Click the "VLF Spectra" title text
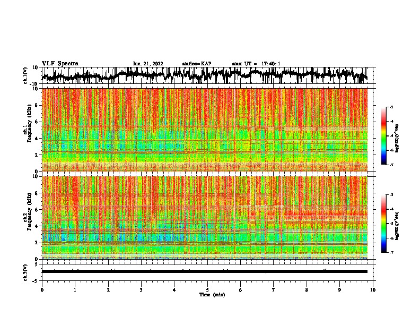Viewport: 420px width, 325px height. point(60,64)
